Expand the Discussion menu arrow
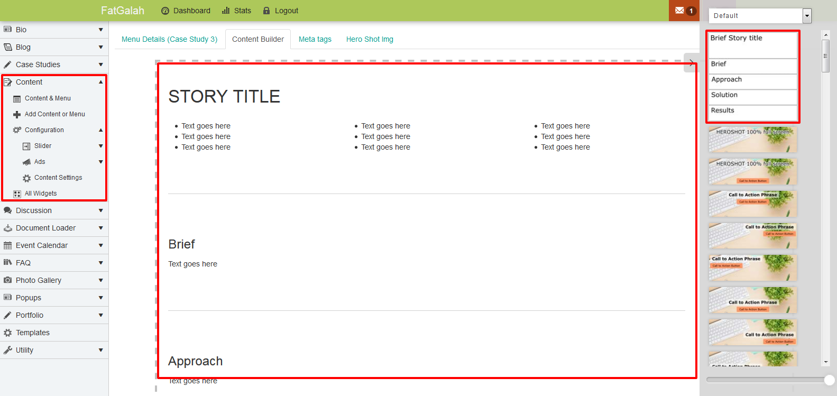Image resolution: width=837 pixels, height=396 pixels. pyautogui.click(x=100, y=210)
